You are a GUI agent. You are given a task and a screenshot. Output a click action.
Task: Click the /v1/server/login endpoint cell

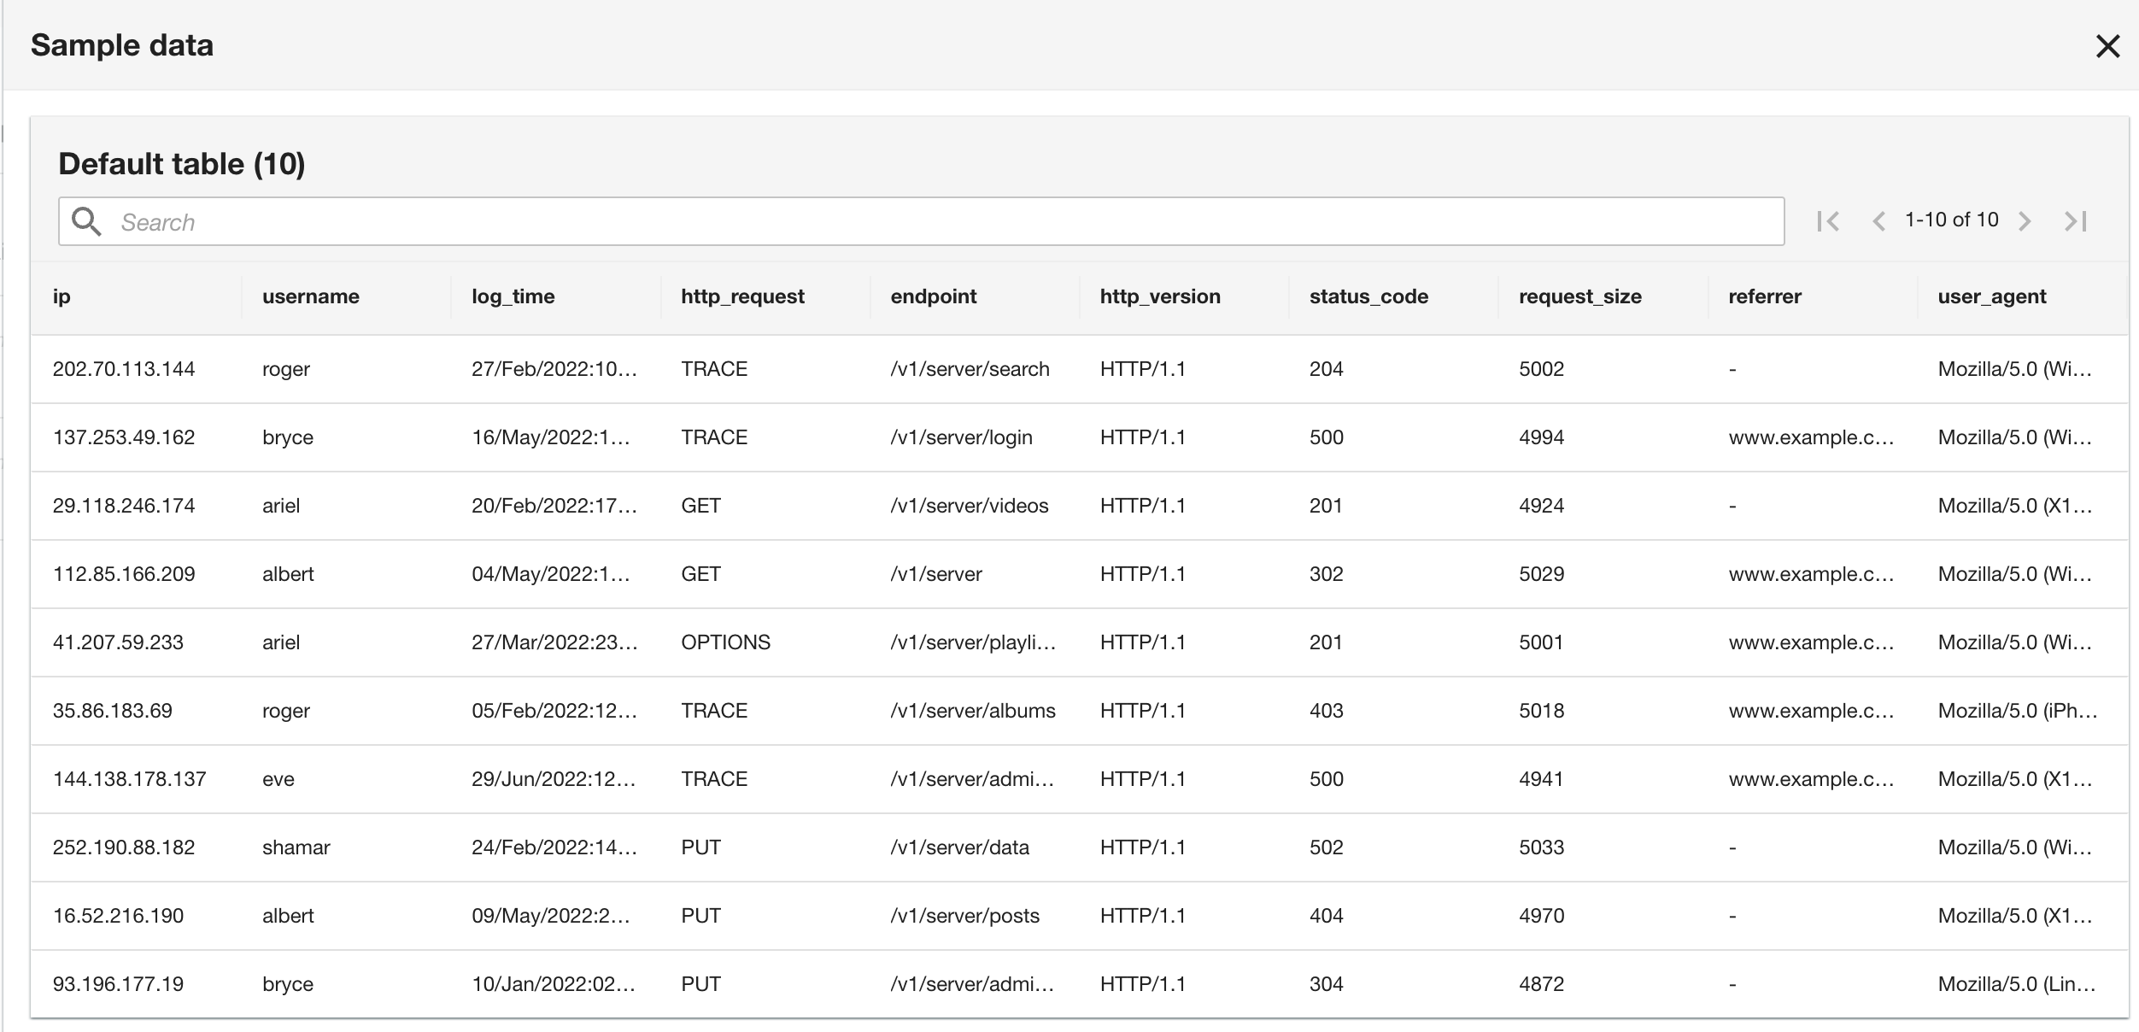pos(961,437)
